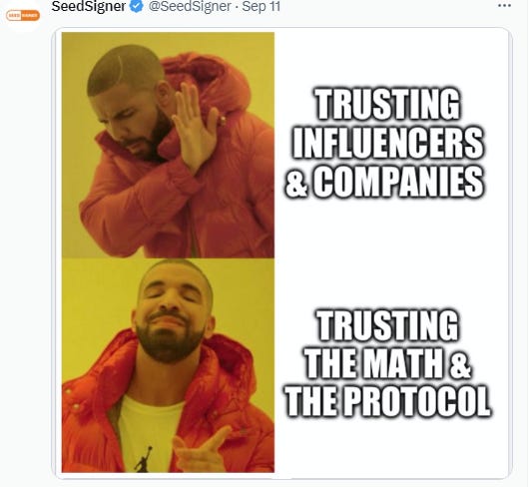
Task: Open the tweet's three-dot more menu
Action: (504, 6)
